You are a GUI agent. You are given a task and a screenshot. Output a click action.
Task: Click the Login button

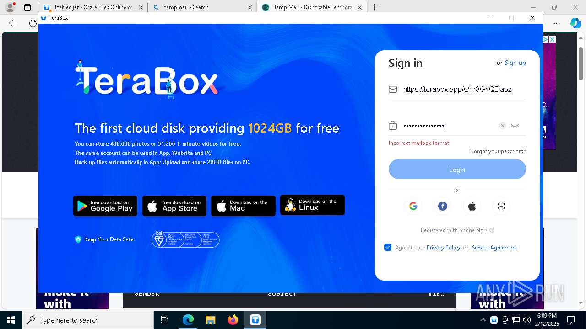(x=457, y=170)
